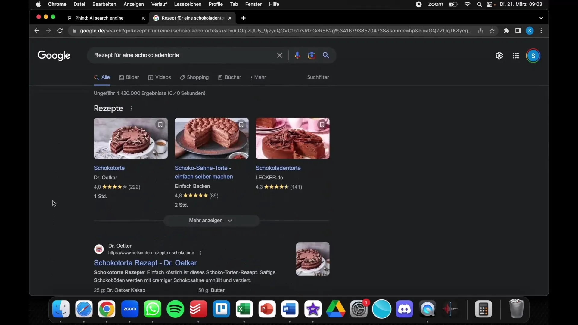Open Trello from the dock
Screen dimensions: 578x325
221,309
